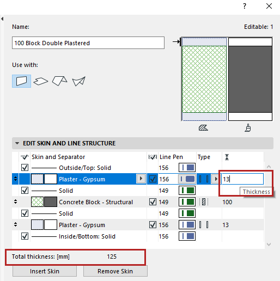Screen dimensions: 280x281
Task: Click the Finish type icon of bottom Plaster
Action: pyautogui.click(x=204, y=225)
